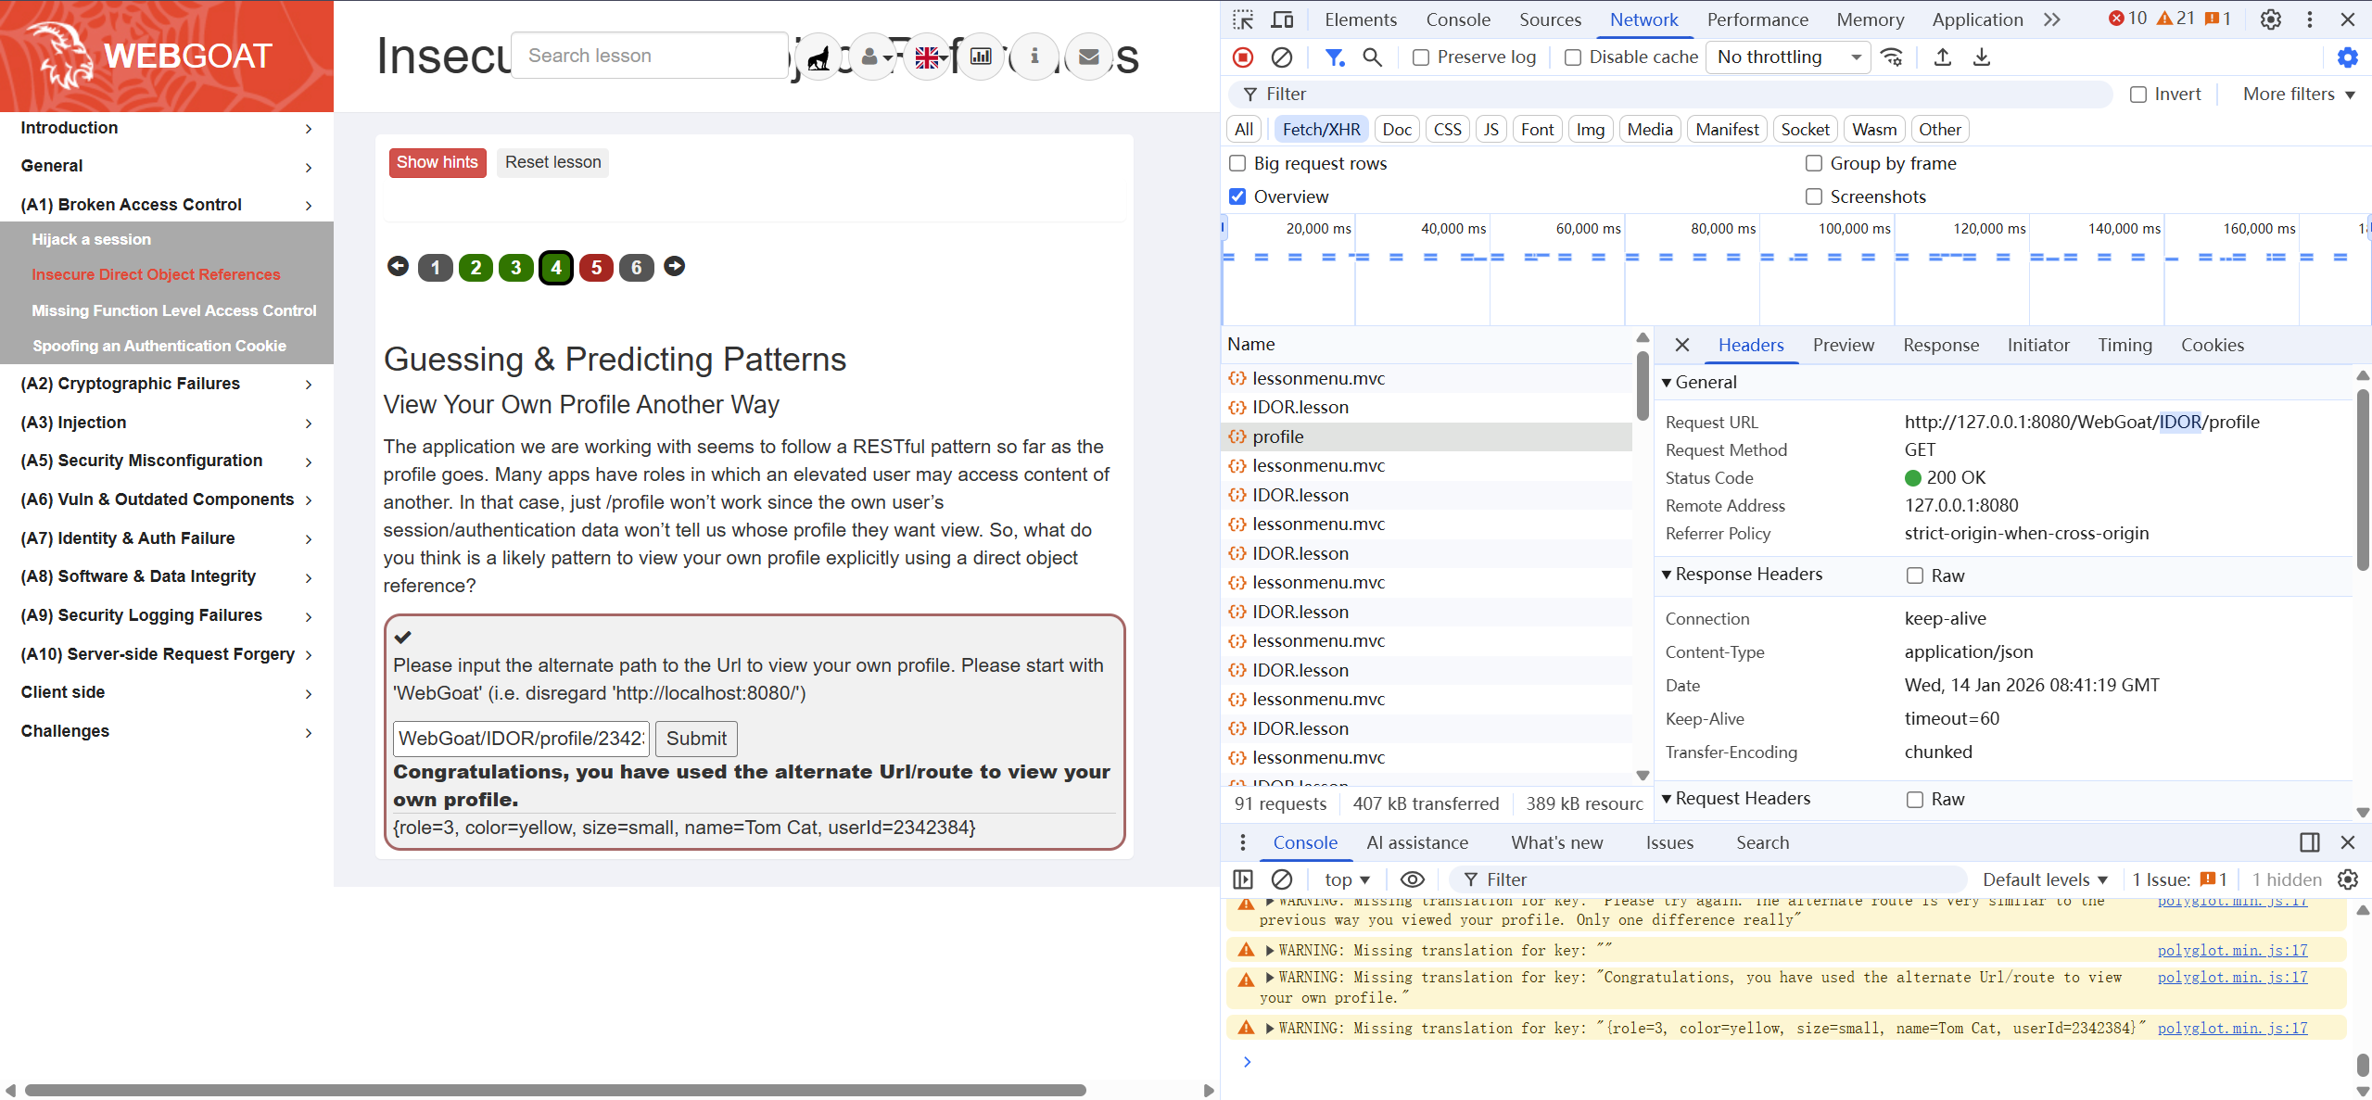Open the Console tab in DevTools
The width and height of the screenshot is (2372, 1100).
1457,19
